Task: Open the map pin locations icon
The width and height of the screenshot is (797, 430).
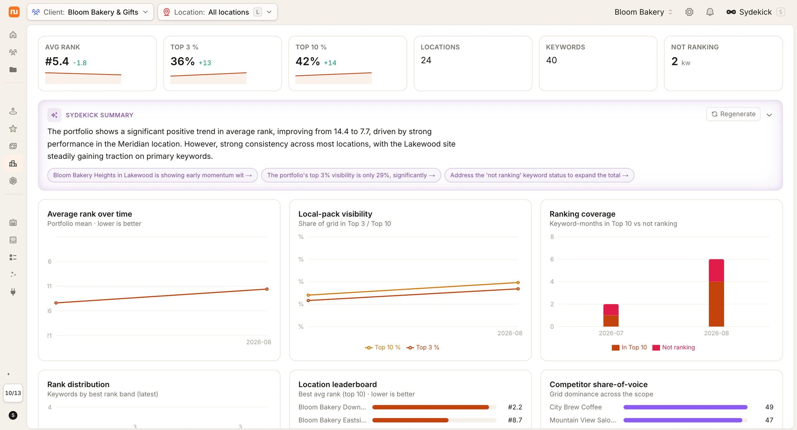Action: tap(13, 111)
